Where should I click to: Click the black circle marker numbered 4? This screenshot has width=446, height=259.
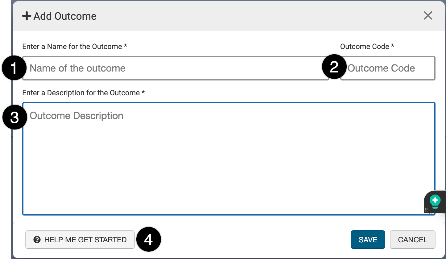[148, 240]
